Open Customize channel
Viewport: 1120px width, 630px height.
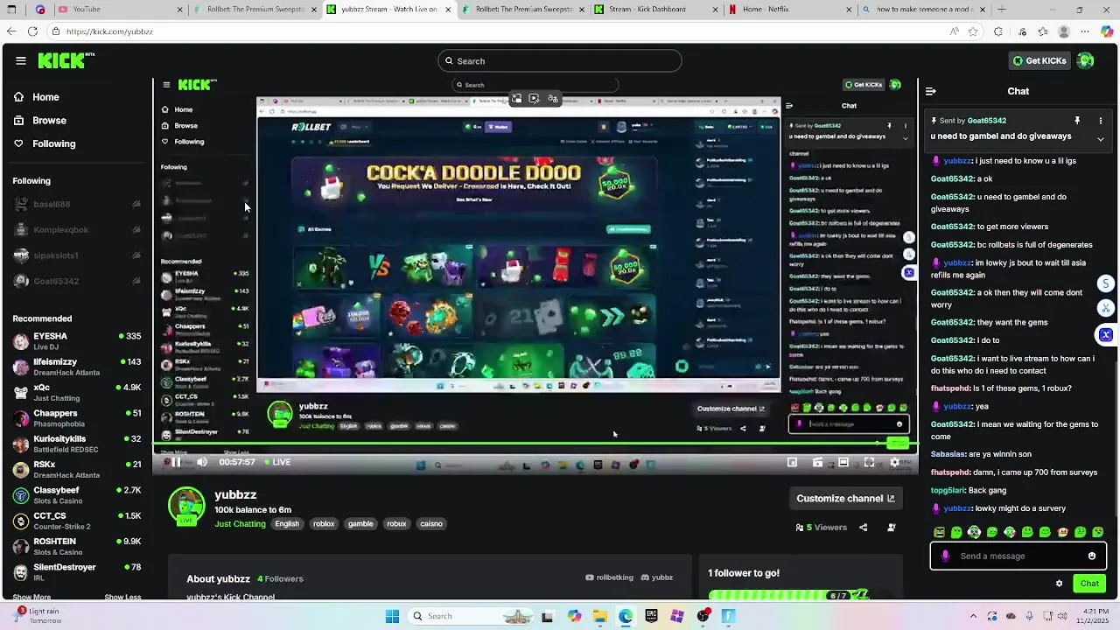pos(845,499)
